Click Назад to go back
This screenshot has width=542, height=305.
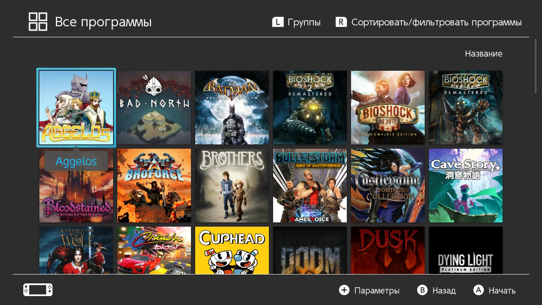pyautogui.click(x=444, y=291)
